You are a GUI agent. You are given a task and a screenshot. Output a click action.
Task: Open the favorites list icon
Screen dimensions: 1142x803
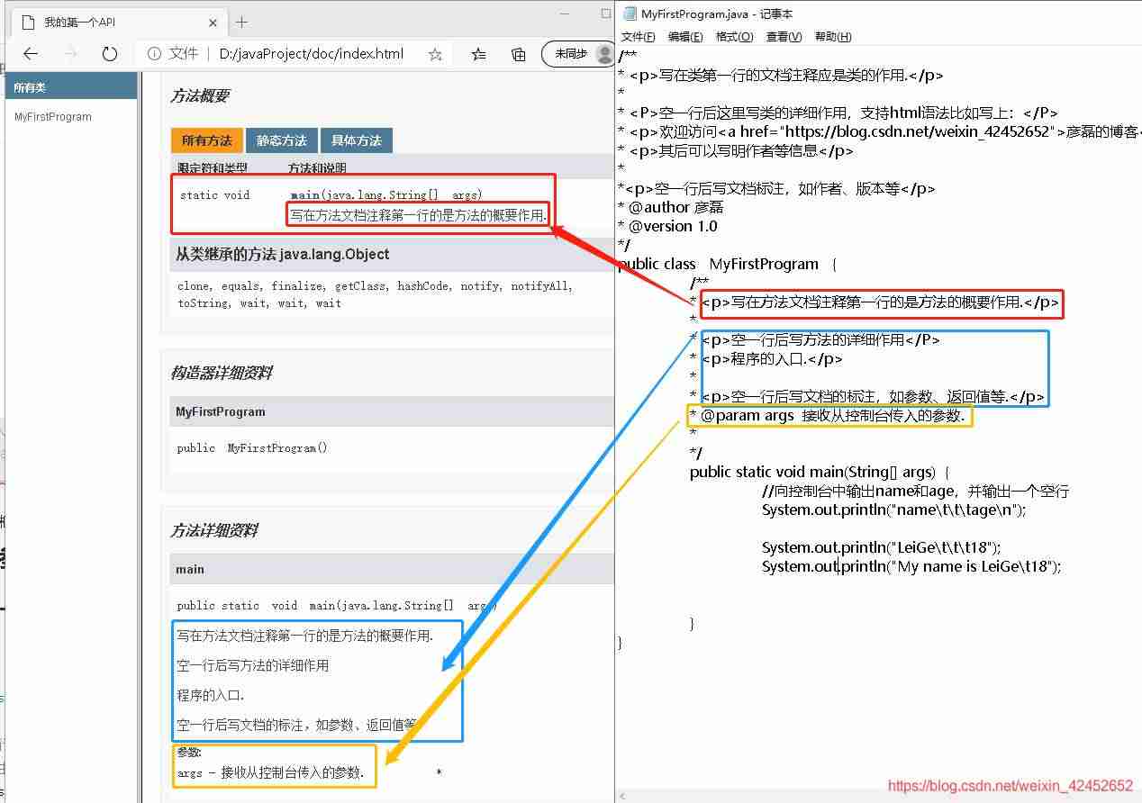478,54
